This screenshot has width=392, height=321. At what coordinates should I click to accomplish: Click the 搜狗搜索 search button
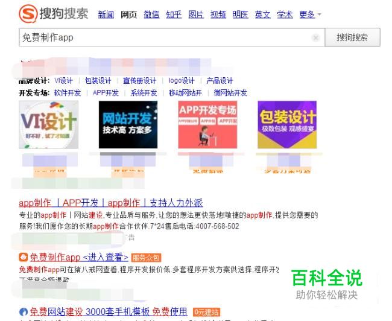click(352, 37)
